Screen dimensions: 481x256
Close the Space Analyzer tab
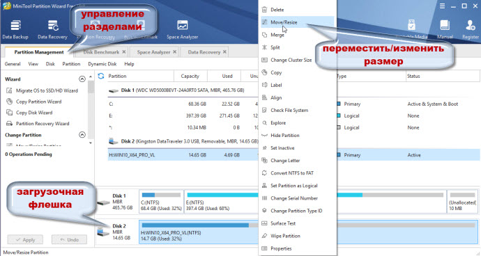[x=174, y=52]
